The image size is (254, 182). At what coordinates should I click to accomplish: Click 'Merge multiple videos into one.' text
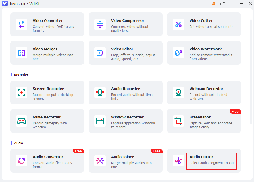coord(53,57)
